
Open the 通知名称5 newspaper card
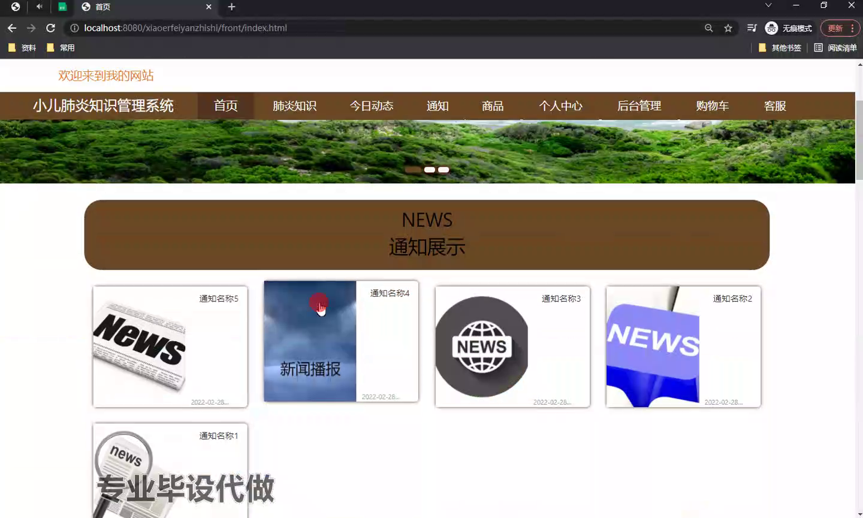pyautogui.click(x=170, y=347)
